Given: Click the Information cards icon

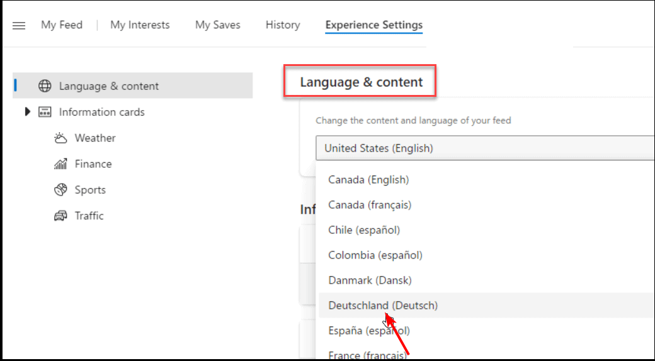Looking at the screenshot, I should 44,112.
